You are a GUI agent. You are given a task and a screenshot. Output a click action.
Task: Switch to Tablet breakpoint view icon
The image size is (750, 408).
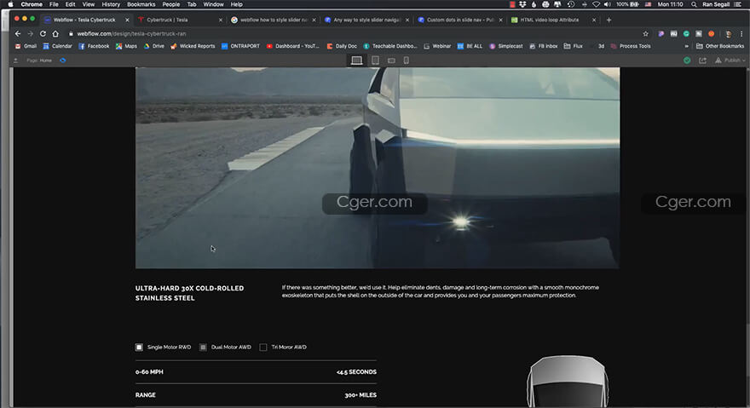[x=376, y=60]
